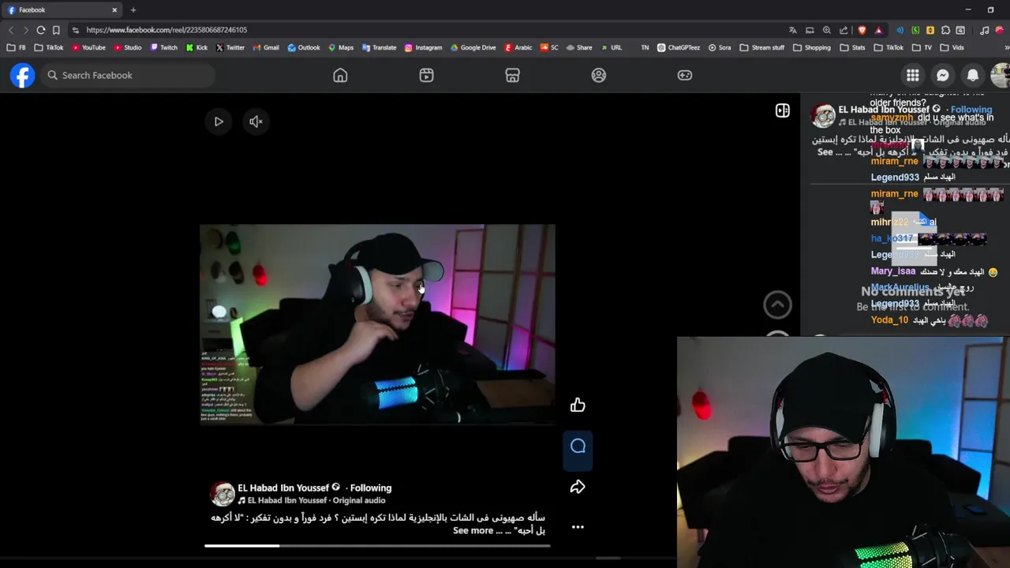Image resolution: width=1010 pixels, height=568 pixels.
Task: Open the zoom magnifier icon in address bar
Action: (x=826, y=30)
